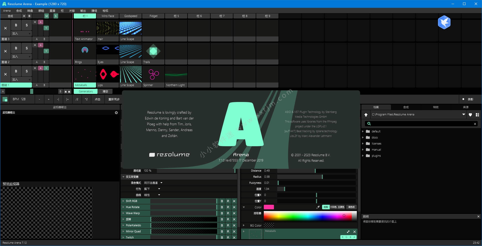Screen dimensions: 482x246
Task: Open the 混合模式 dropdown
Action: 153,183
